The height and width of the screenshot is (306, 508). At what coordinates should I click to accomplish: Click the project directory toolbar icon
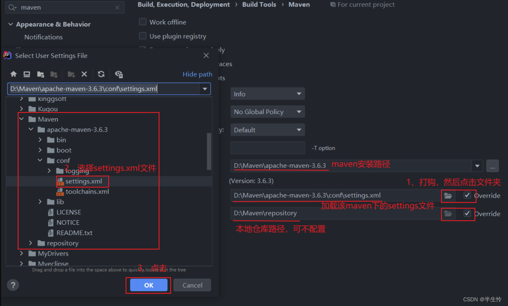40,74
